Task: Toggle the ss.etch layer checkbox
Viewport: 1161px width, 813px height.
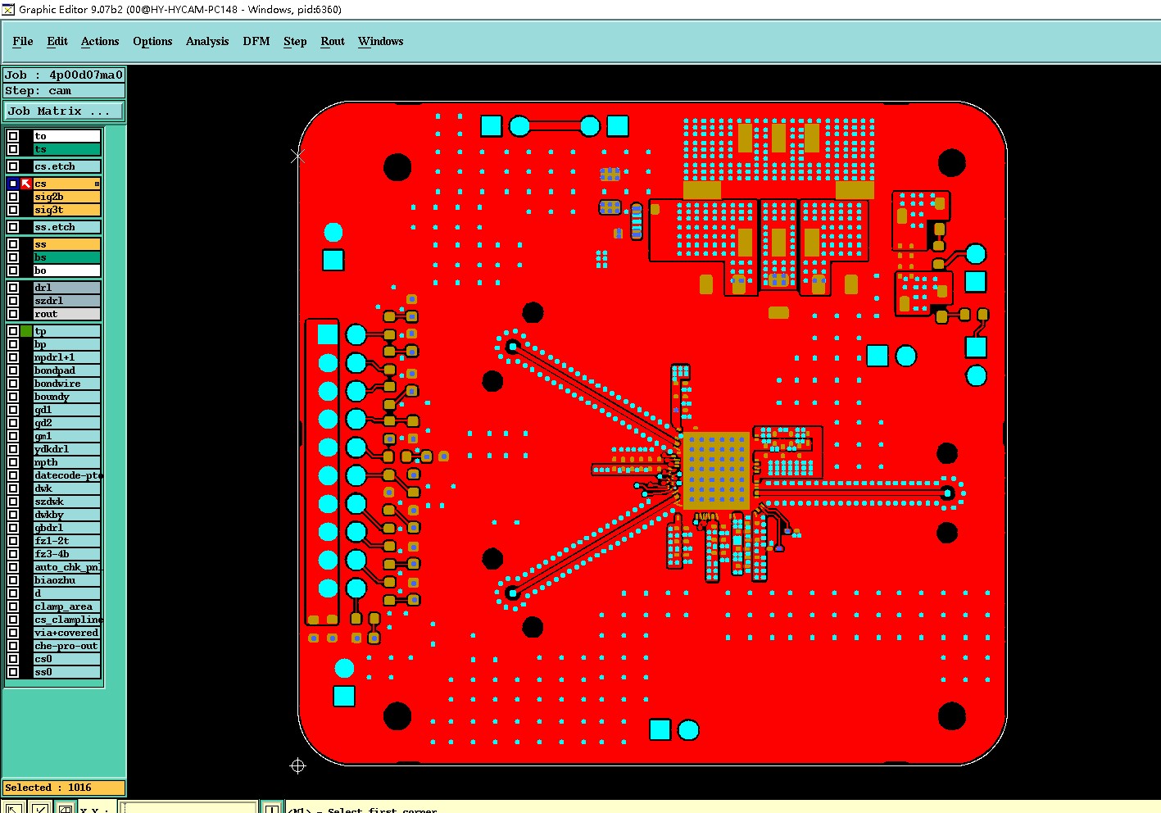Action: (x=13, y=227)
